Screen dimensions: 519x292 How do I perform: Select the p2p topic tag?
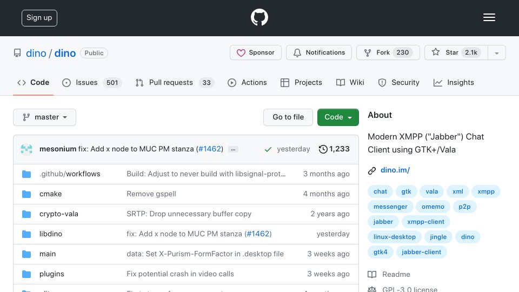464,207
